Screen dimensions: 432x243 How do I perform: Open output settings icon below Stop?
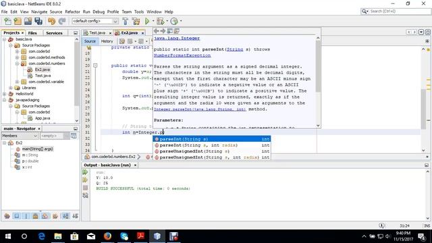tap(85, 195)
